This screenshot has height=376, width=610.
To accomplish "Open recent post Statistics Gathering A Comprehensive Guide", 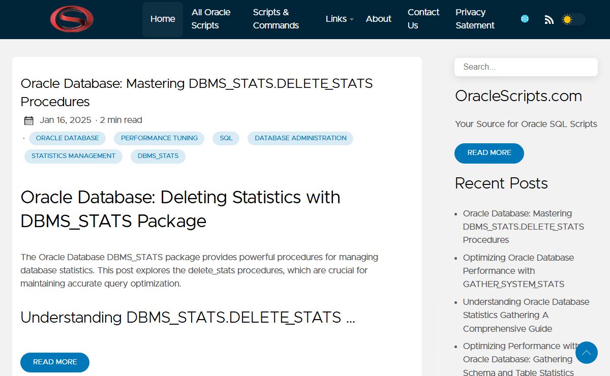I will (x=526, y=315).
